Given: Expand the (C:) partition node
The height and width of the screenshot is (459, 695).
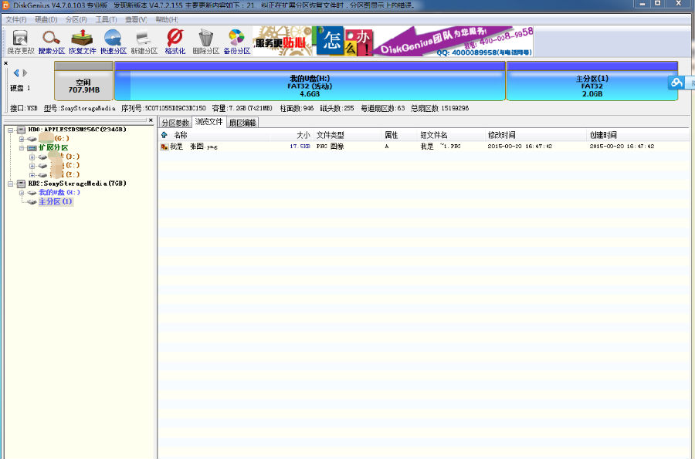Looking at the screenshot, I should coord(32,166).
